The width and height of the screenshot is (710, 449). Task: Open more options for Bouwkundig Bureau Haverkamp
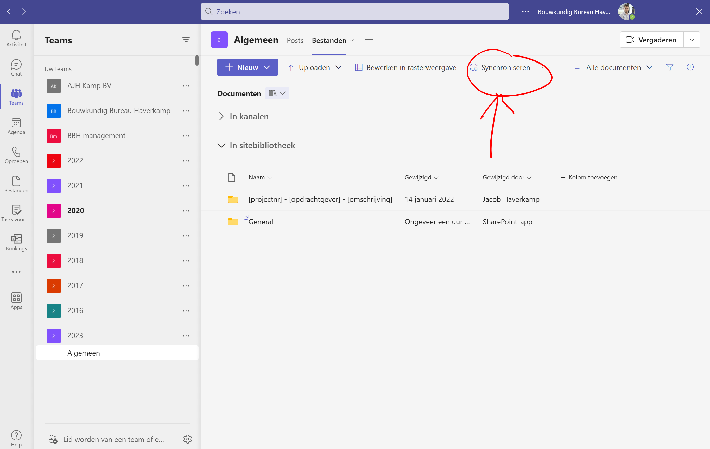click(186, 111)
